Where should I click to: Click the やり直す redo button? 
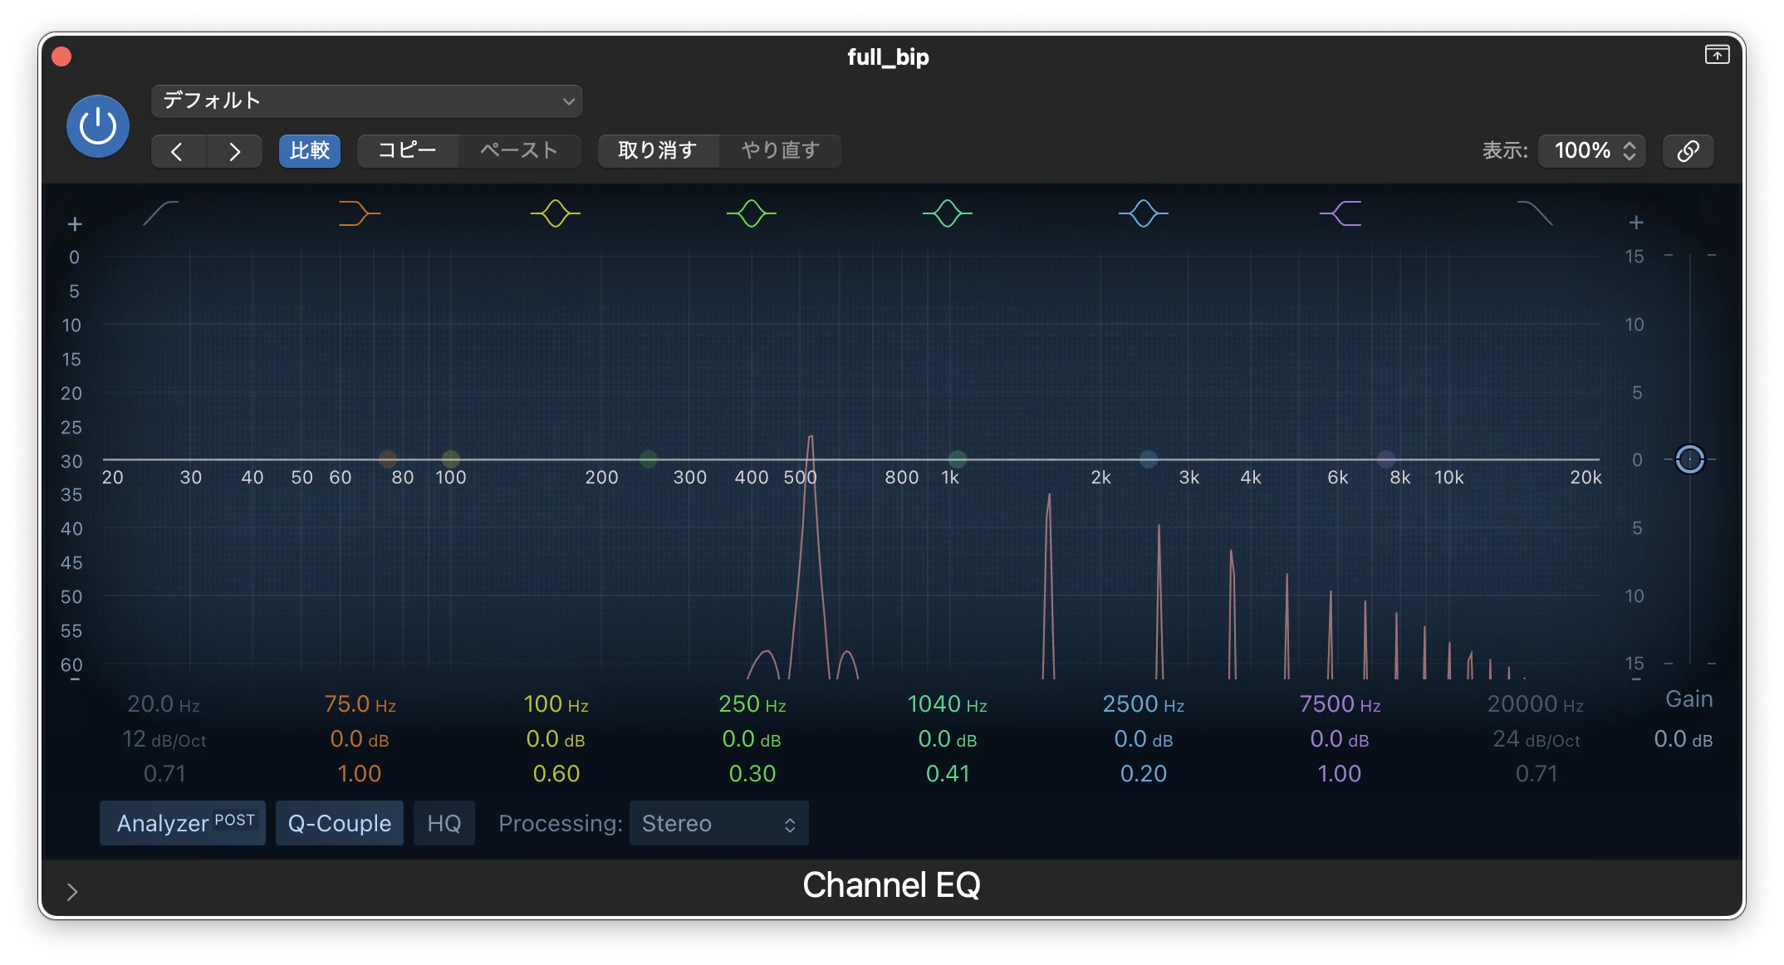tap(780, 150)
